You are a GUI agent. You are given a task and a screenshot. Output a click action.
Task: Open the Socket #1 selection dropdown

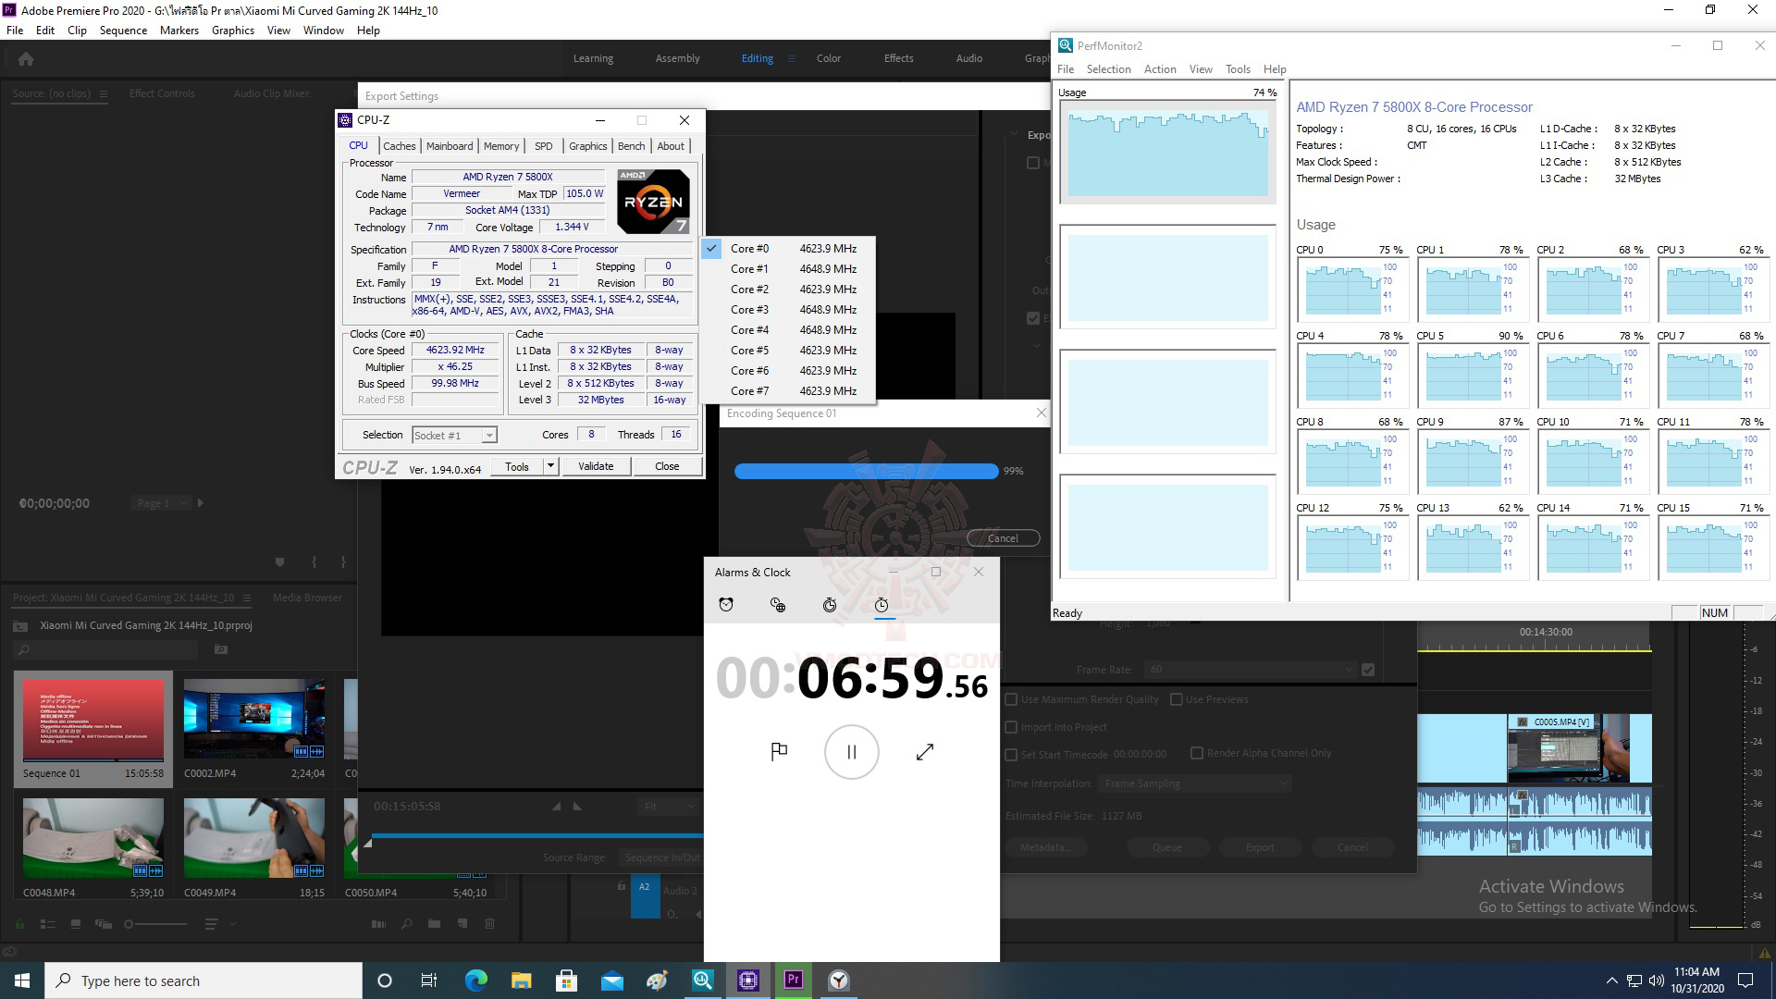pos(454,435)
